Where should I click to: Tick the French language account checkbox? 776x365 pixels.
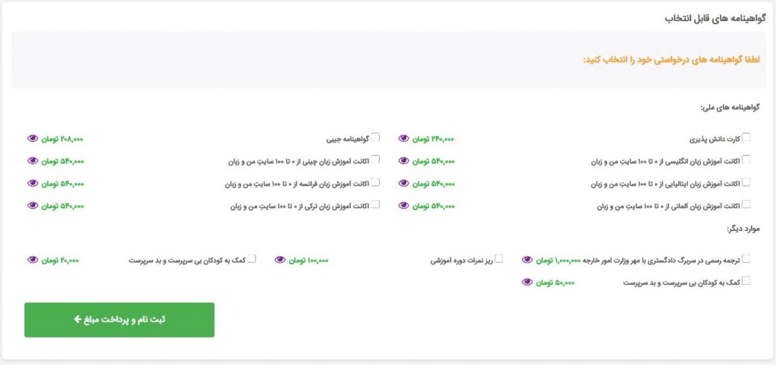click(376, 182)
